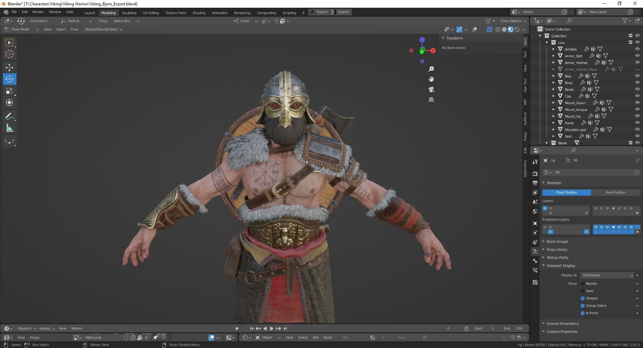Expand the Blade collection in outliner
Image resolution: width=643 pixels, height=348 pixels.
[x=547, y=143]
